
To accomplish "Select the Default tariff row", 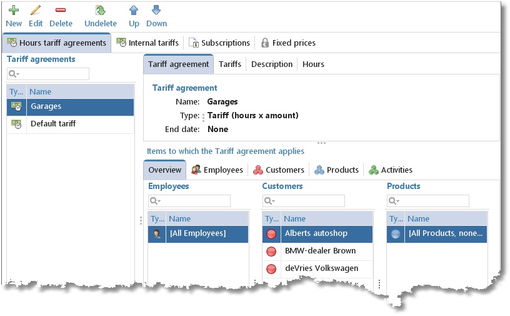I will coord(70,124).
